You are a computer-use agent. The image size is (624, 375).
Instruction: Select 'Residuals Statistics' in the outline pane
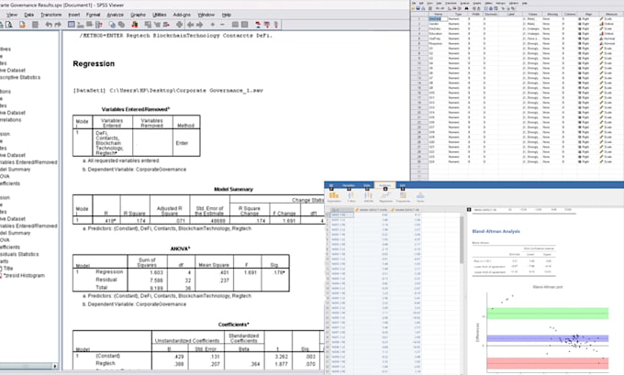(x=19, y=254)
